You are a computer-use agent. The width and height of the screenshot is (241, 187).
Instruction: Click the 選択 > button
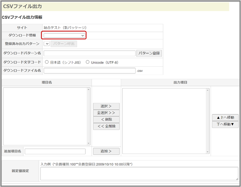point(106,106)
